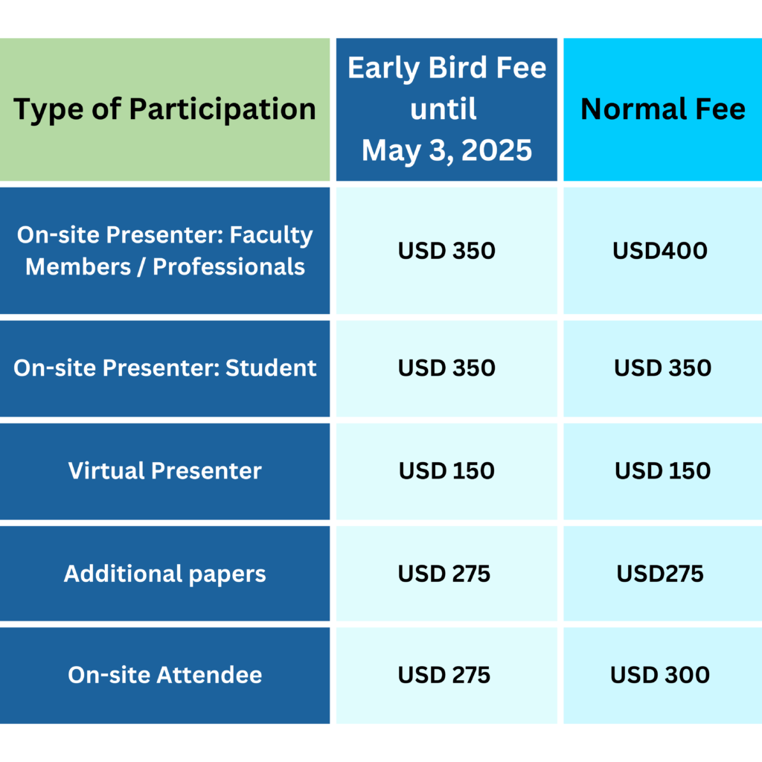Select the Virtual Presenter row label
Image resolution: width=762 pixels, height=762 pixels.
click(x=164, y=471)
